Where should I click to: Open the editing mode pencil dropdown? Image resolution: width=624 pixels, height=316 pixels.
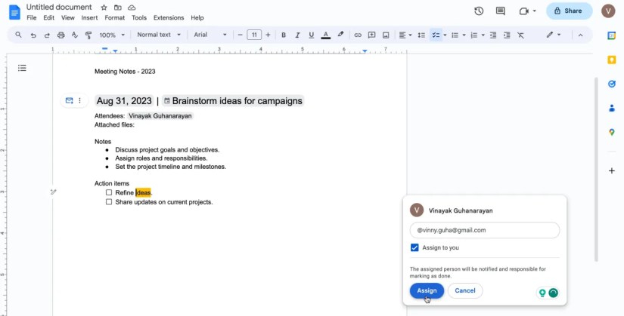coord(553,35)
